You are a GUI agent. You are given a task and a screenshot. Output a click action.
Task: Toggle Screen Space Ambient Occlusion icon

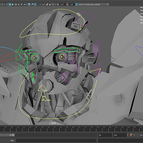pyautogui.click(x=29, y=5)
